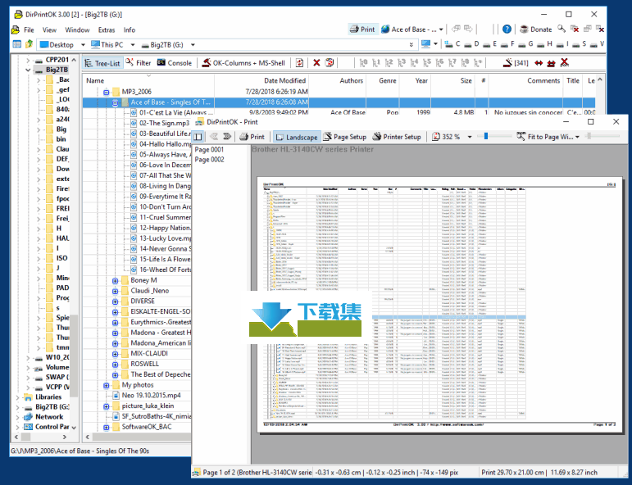The height and width of the screenshot is (485, 632).
Task: Collapse Big2TB in left tree
Action: coord(28,70)
